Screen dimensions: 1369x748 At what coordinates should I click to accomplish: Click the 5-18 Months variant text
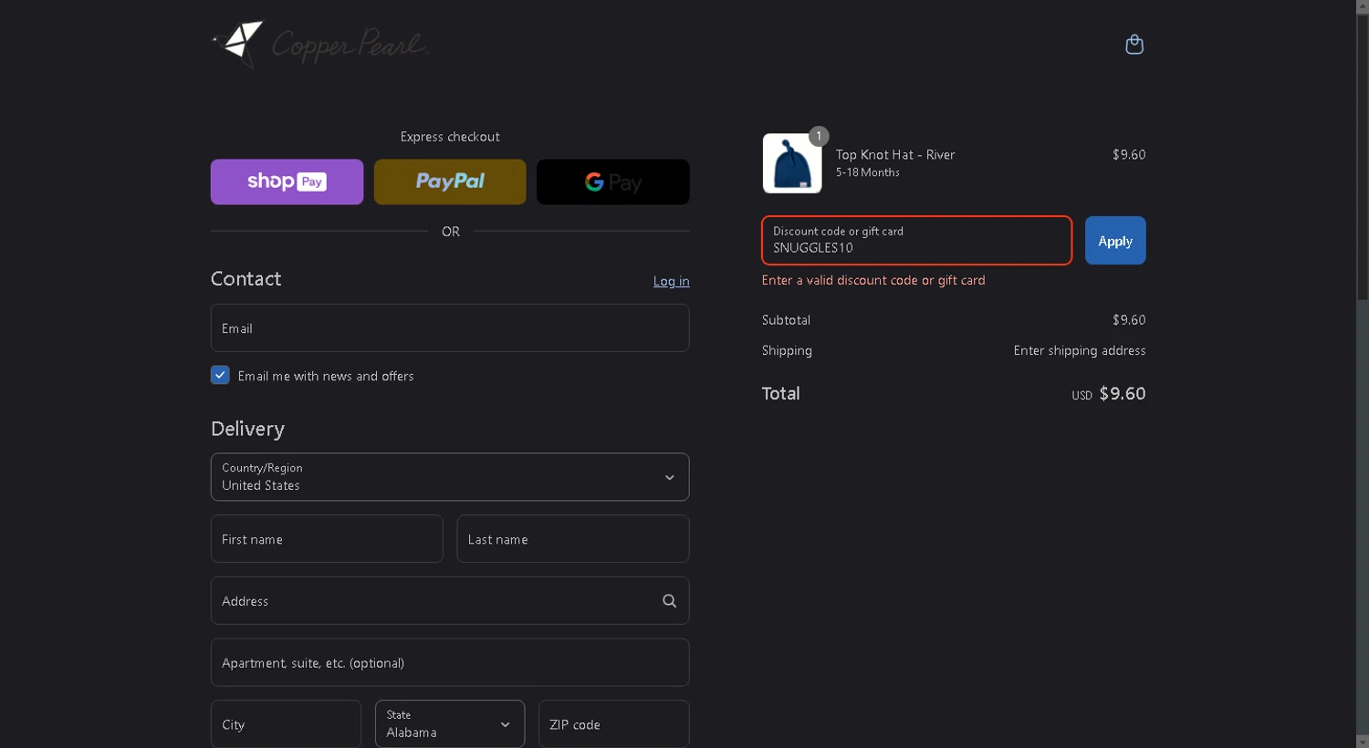(x=868, y=172)
